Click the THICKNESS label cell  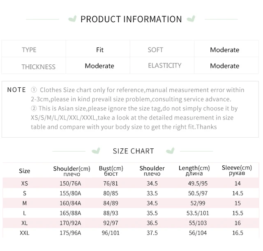(x=34, y=66)
